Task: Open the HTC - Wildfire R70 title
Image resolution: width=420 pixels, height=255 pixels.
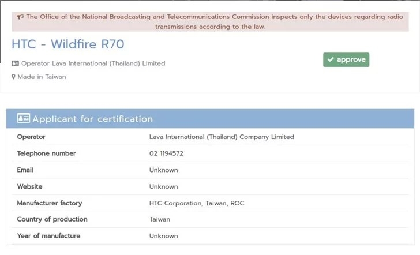Action: [x=68, y=44]
